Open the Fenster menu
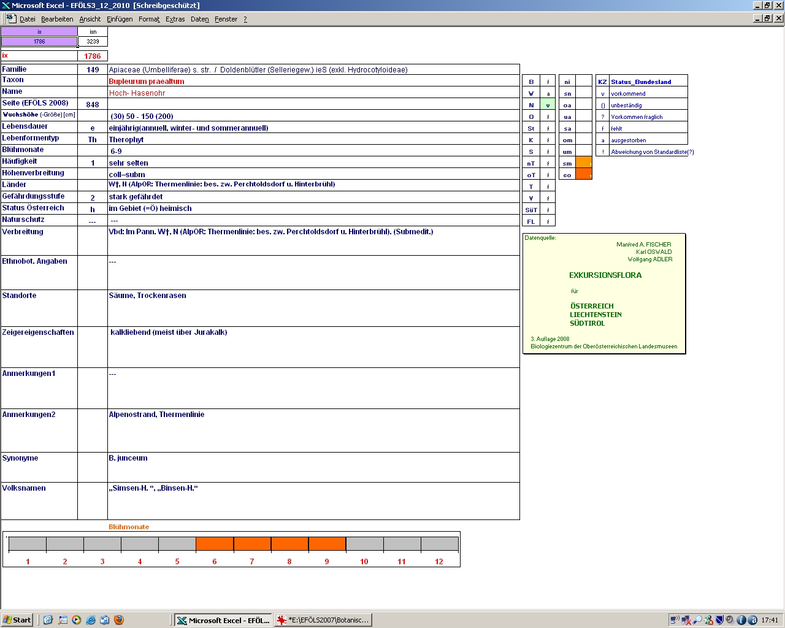Screen dimensions: 785x628 226,19
